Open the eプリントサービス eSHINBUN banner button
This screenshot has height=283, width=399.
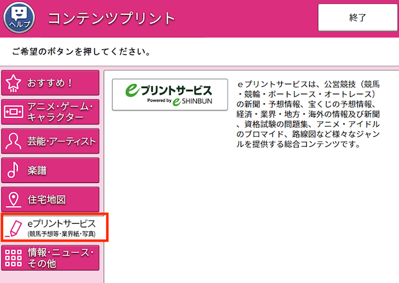point(170,94)
